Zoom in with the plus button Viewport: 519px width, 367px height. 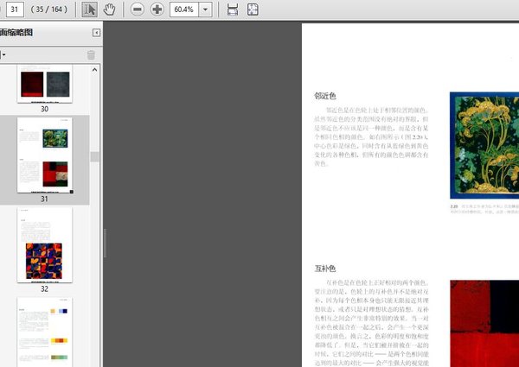tap(157, 9)
